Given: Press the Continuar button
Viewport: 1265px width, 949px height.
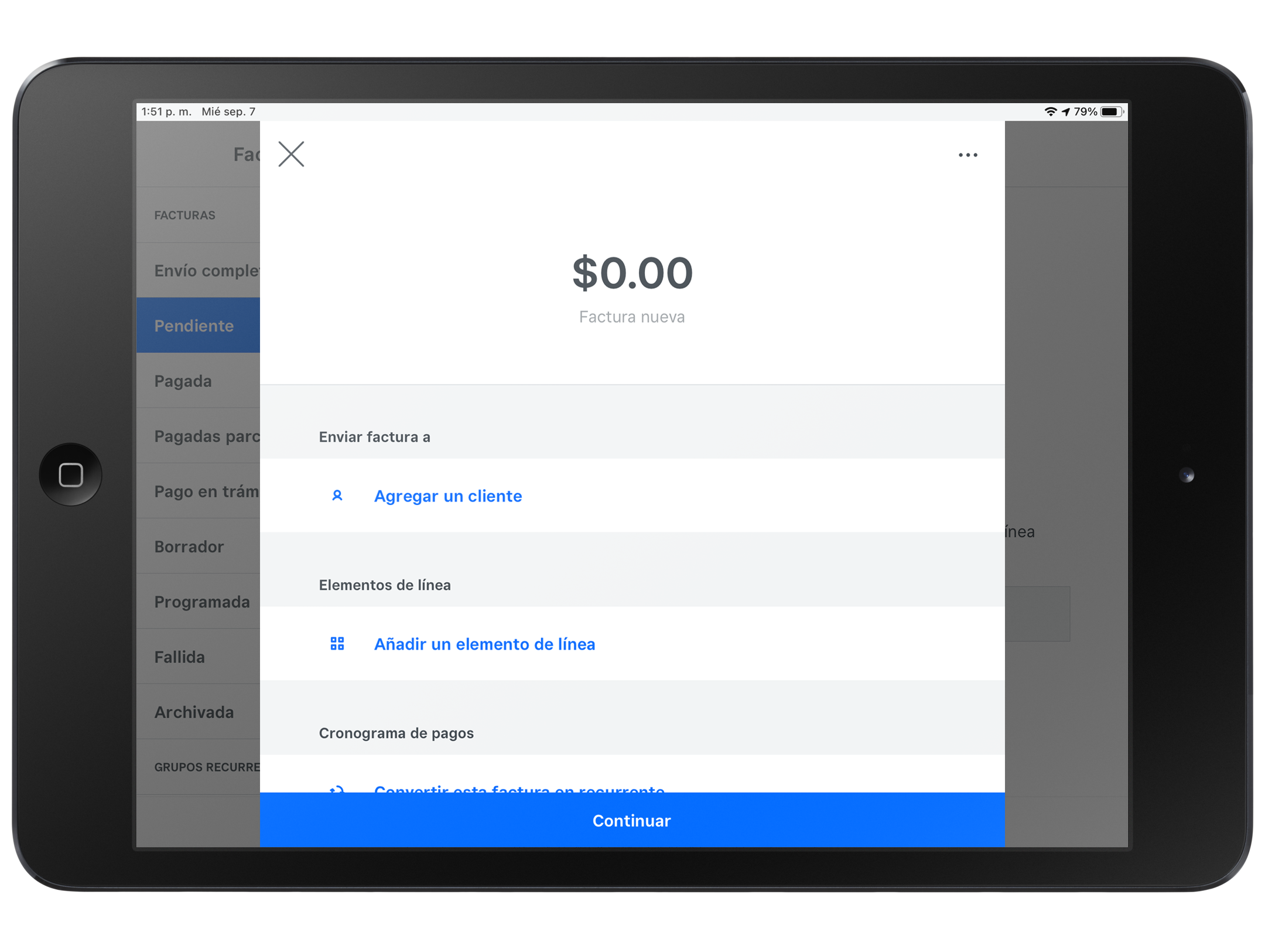Looking at the screenshot, I should (x=634, y=820).
